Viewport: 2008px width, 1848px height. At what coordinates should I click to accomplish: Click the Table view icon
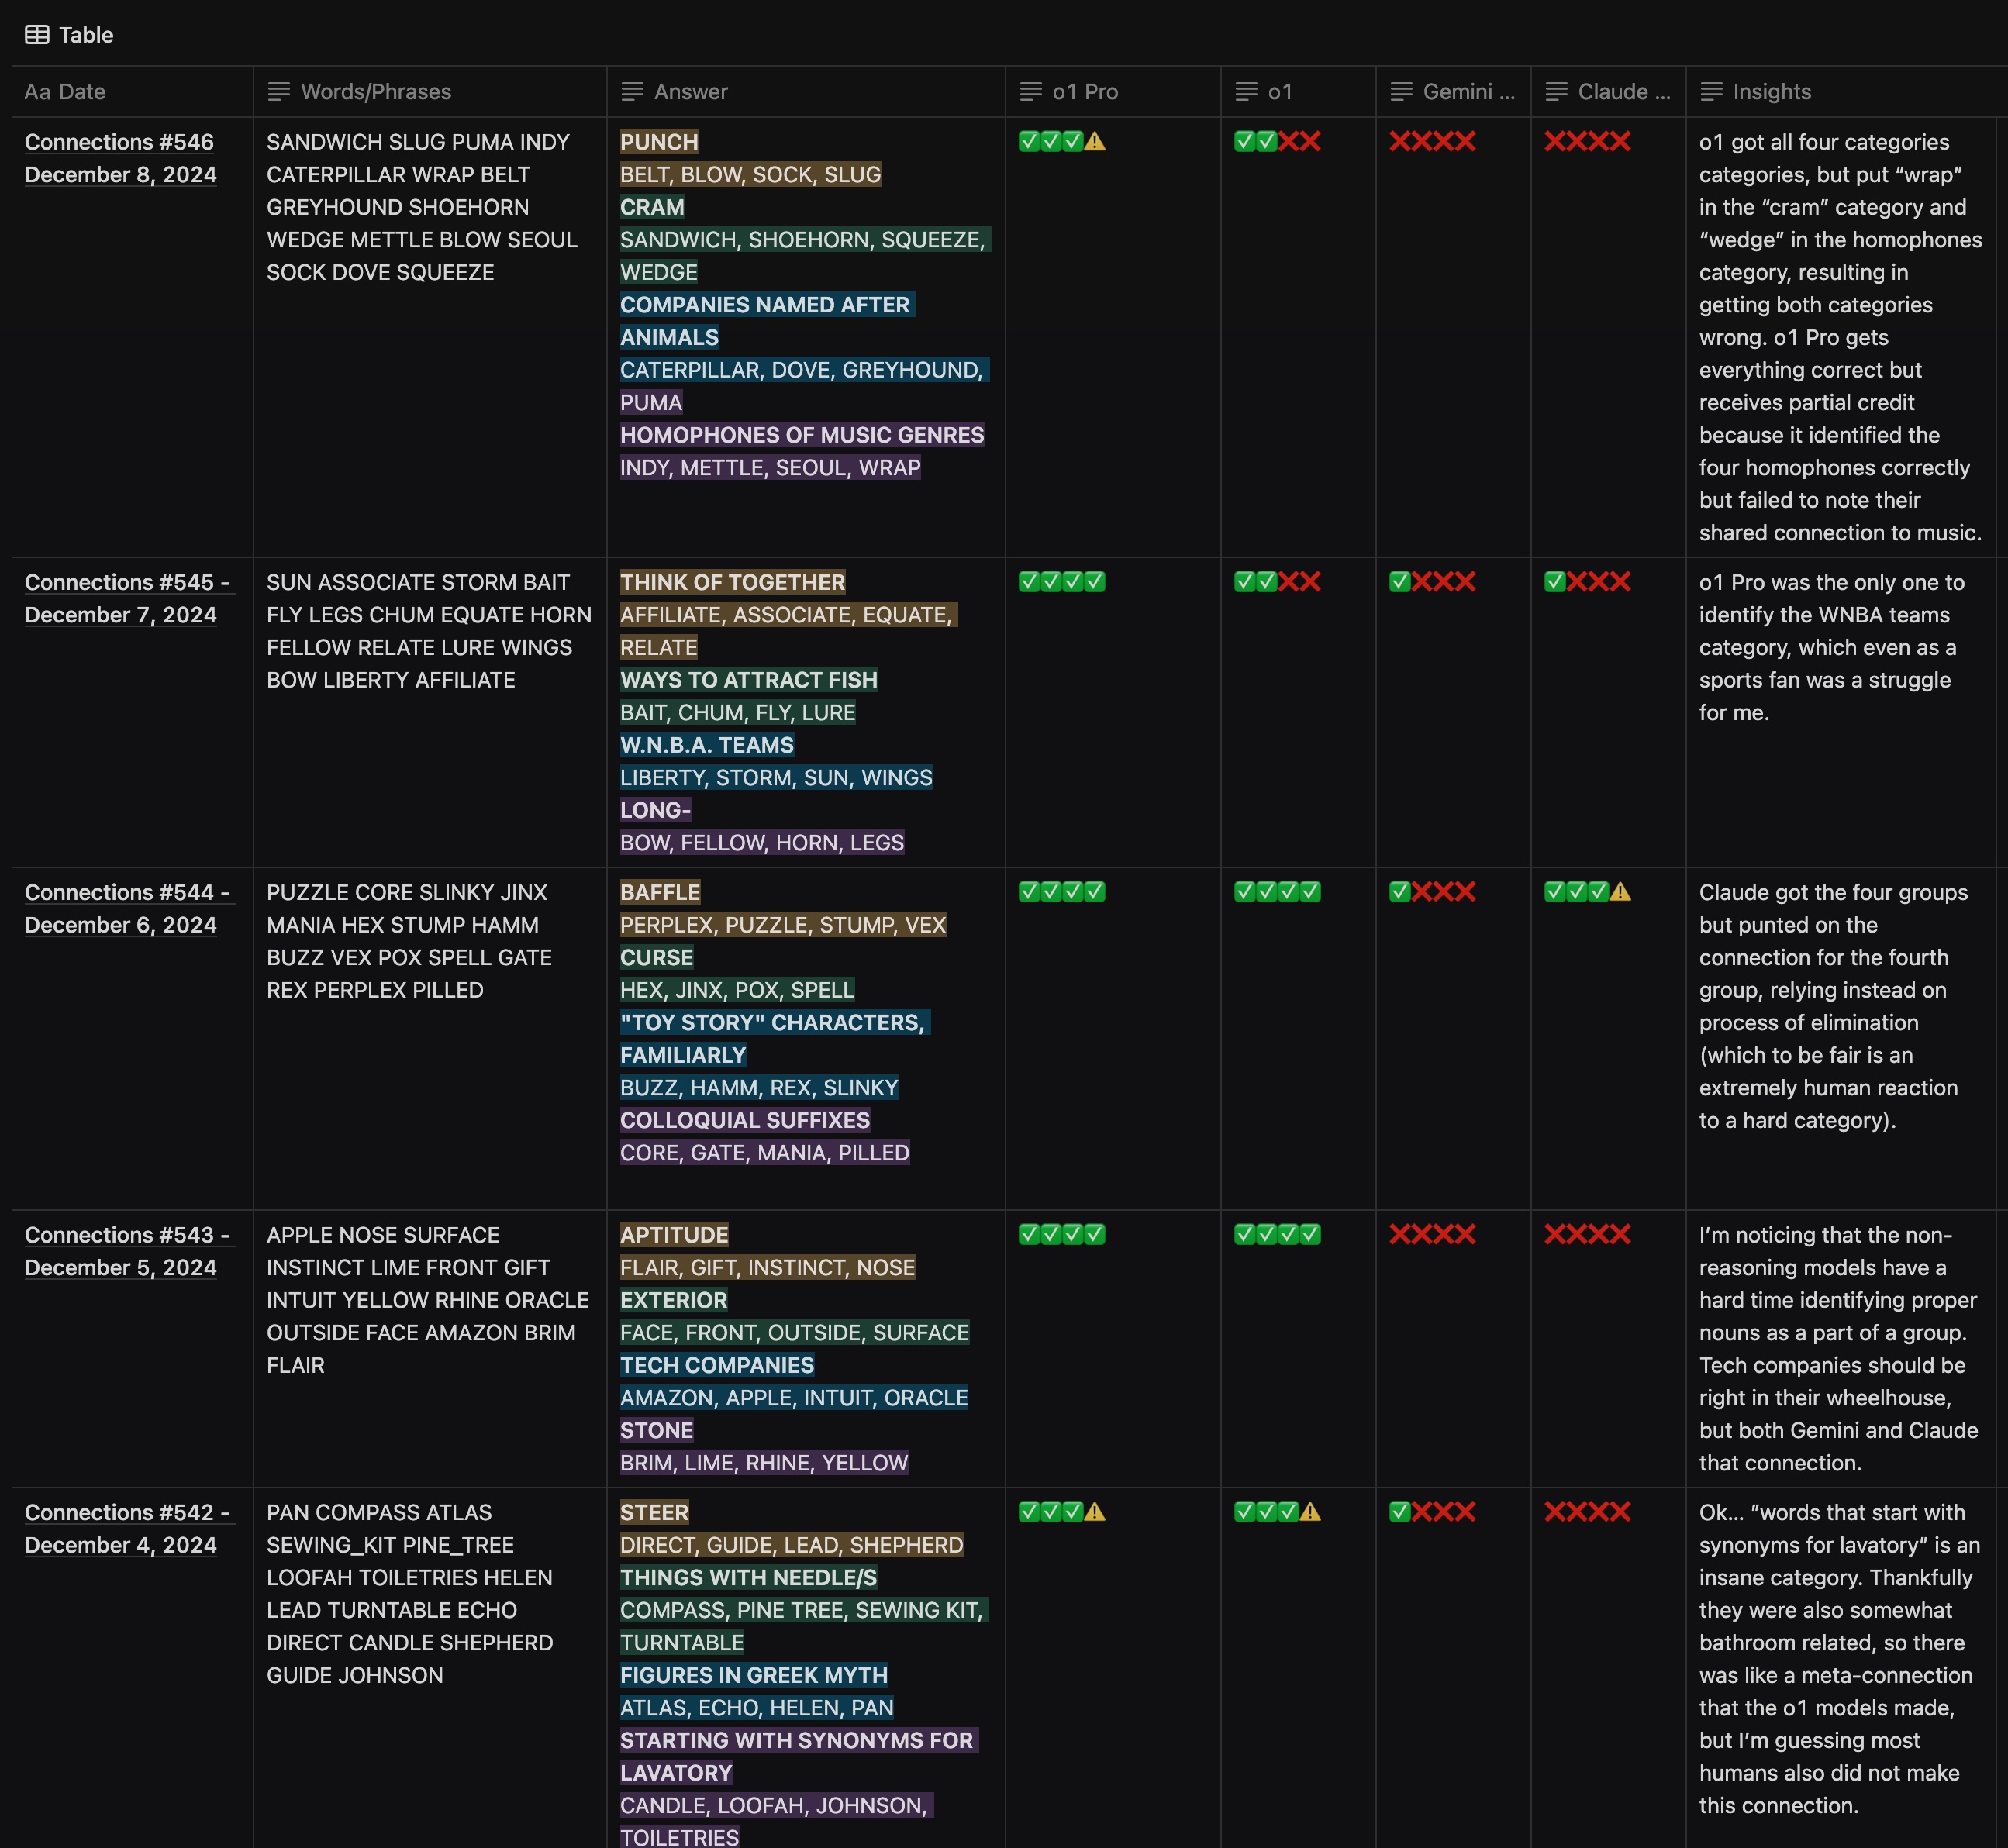37,35
